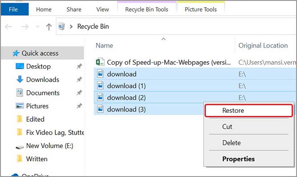Sort by the Name column header

(x=105, y=45)
